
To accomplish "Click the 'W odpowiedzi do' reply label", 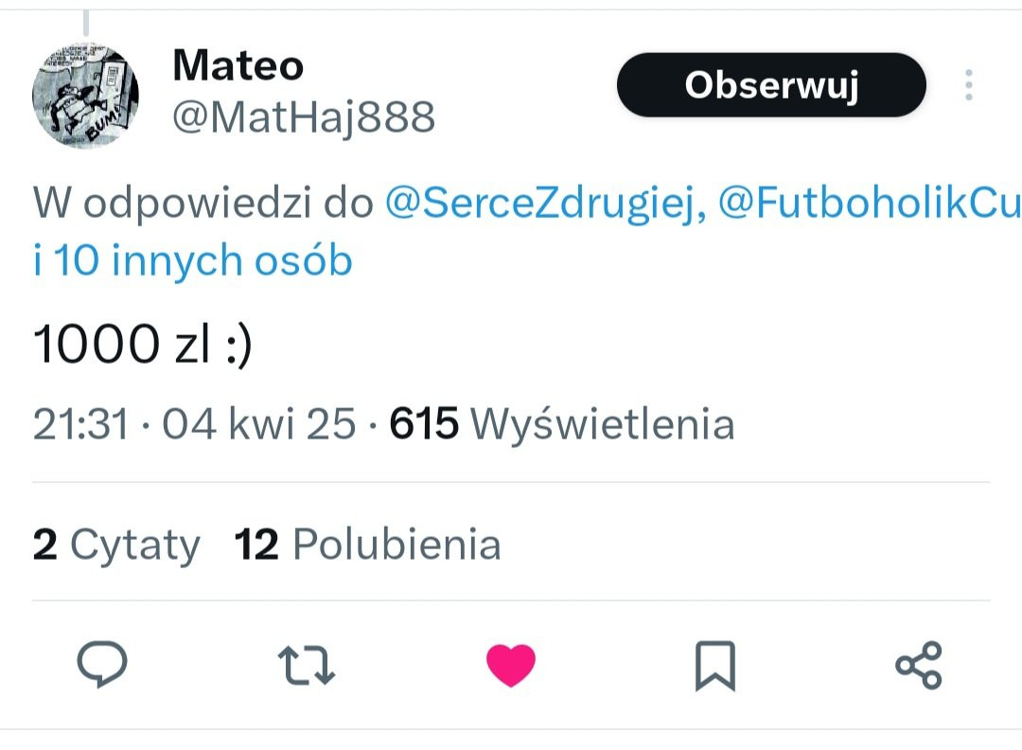I will click(203, 203).
